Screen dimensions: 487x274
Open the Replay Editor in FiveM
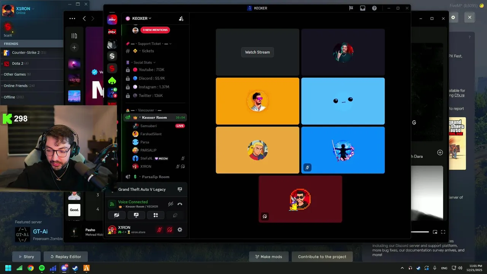pyautogui.click(x=65, y=256)
